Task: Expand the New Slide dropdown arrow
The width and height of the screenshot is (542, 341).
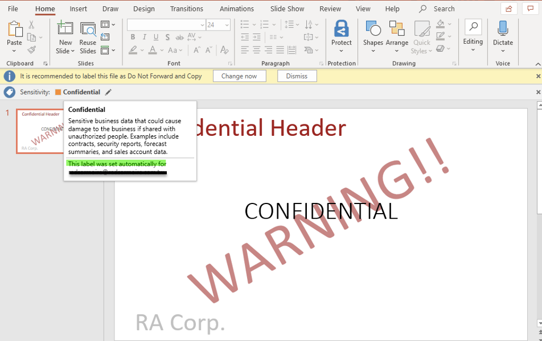Action: click(73, 51)
